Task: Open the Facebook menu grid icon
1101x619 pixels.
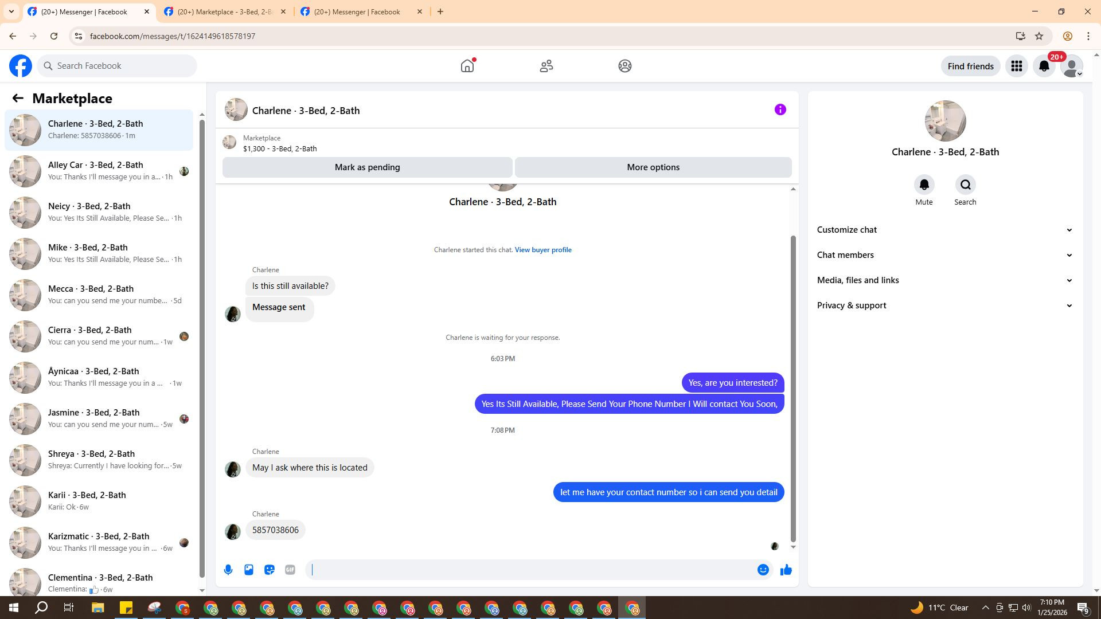Action: tap(1017, 66)
